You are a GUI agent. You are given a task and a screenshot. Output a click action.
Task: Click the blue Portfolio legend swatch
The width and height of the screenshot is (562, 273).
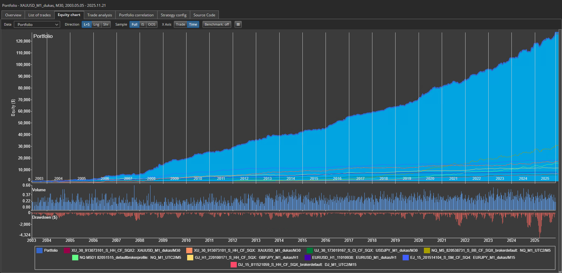pyautogui.click(x=39, y=250)
